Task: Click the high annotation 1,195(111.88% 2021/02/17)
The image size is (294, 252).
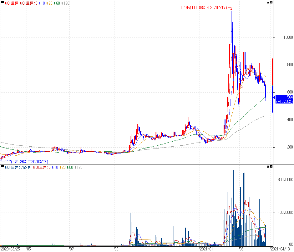Action: 204,8
